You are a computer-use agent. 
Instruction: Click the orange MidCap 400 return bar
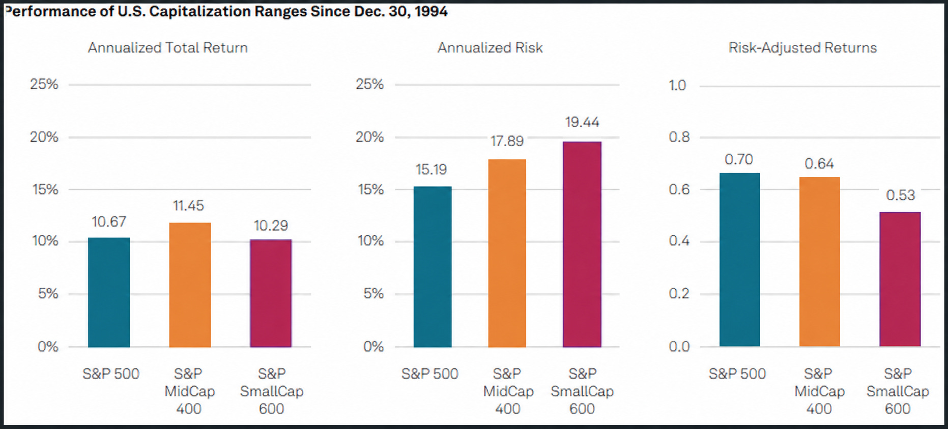(190, 285)
